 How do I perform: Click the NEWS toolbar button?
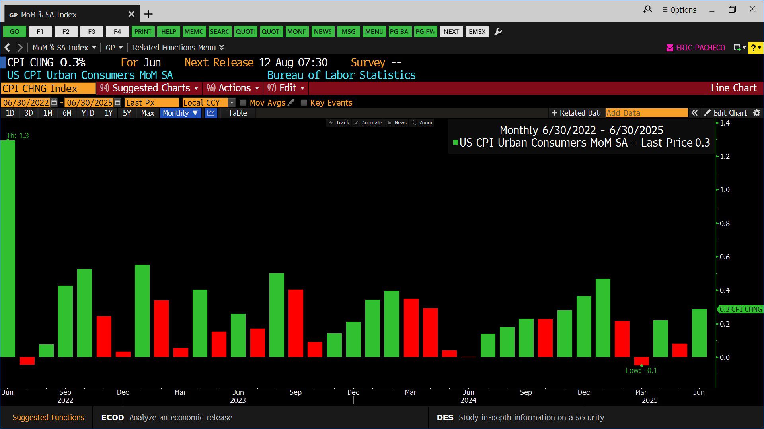coord(323,31)
